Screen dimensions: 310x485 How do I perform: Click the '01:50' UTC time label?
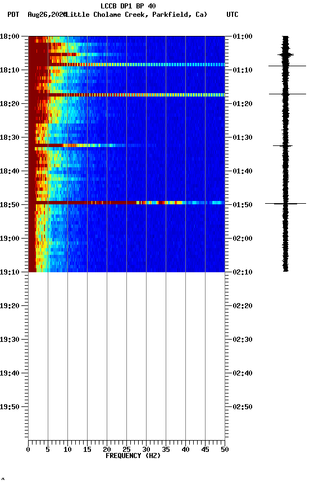[x=243, y=205]
